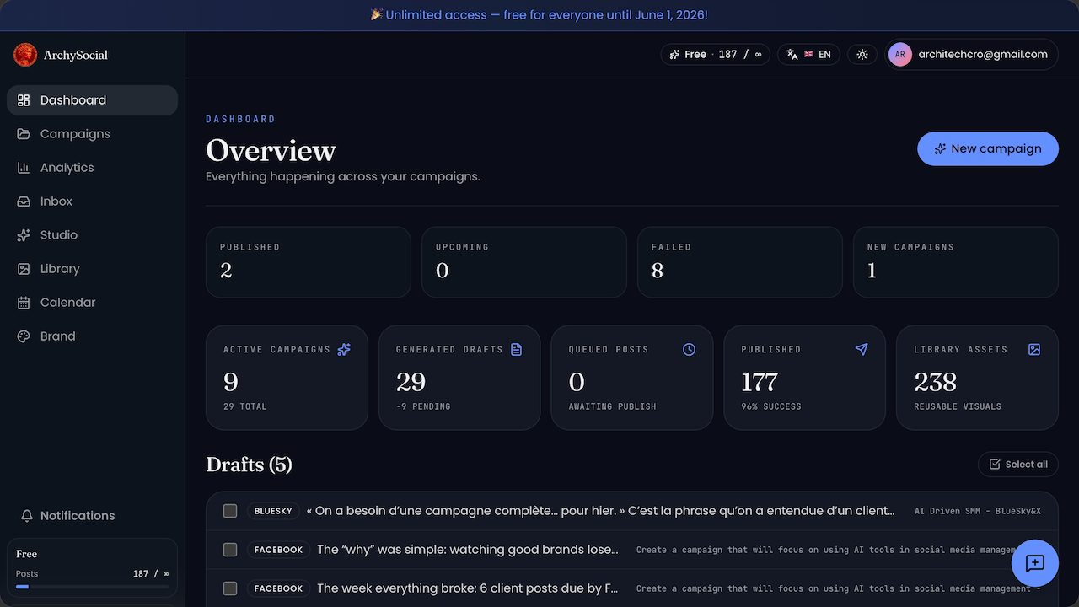1079x607 pixels.
Task: Click the Active Campaigns sparkle icon
Action: [x=344, y=349]
